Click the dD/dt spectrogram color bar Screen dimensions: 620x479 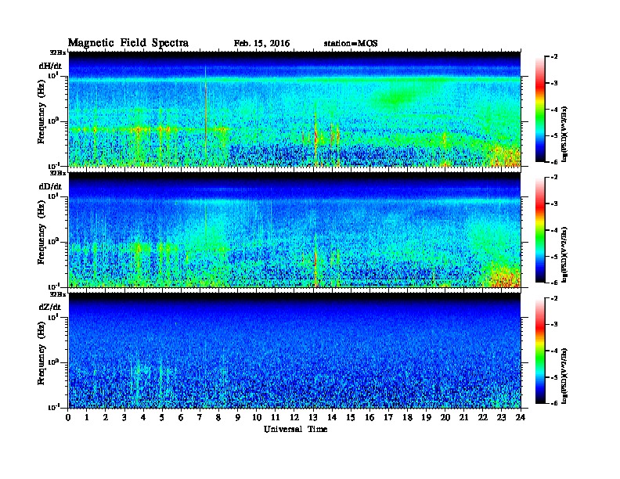[x=539, y=229]
